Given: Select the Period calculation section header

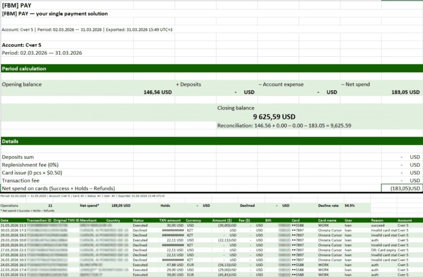Looking at the screenshot, I should pyautogui.click(x=24, y=69).
